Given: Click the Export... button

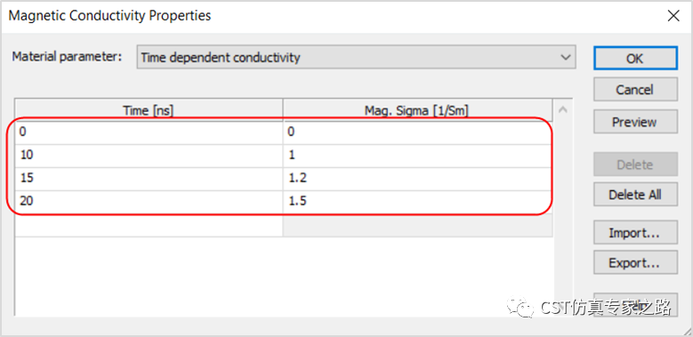Looking at the screenshot, I should coord(635,263).
